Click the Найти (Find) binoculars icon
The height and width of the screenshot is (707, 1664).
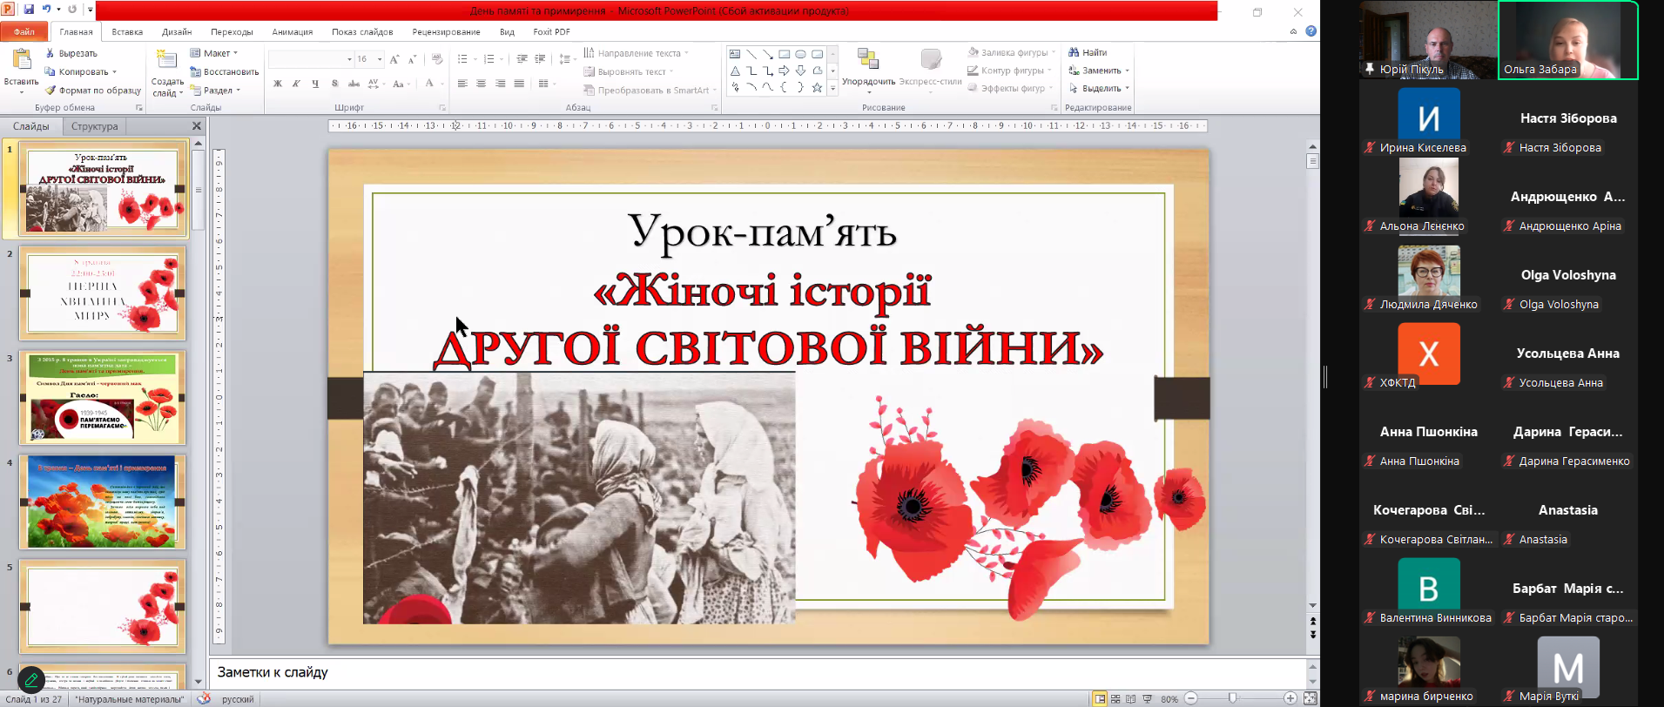pyautogui.click(x=1074, y=52)
